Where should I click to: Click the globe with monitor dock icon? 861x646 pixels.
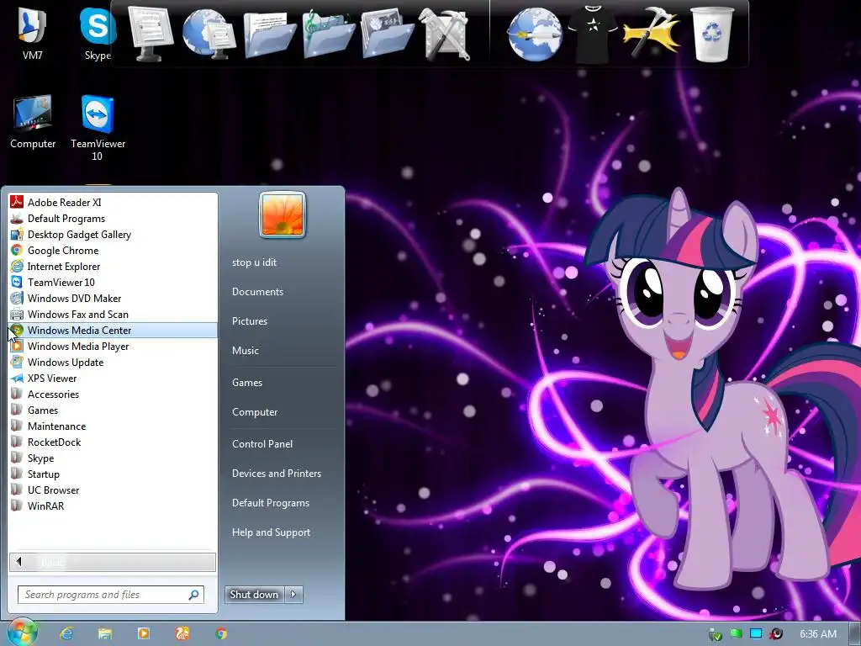click(209, 34)
